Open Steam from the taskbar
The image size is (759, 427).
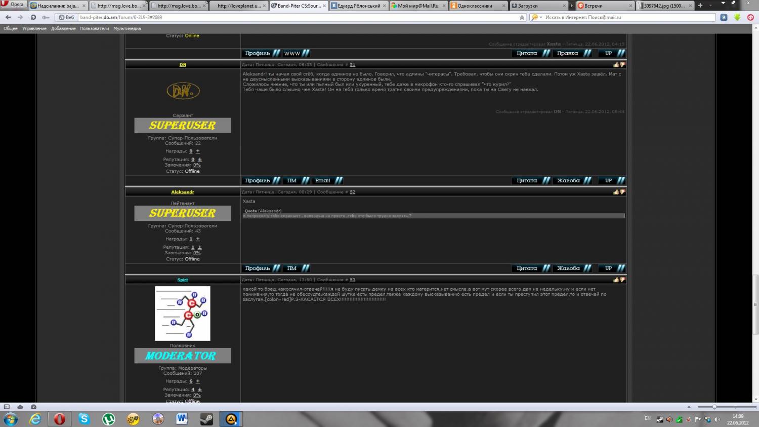[x=206, y=419]
